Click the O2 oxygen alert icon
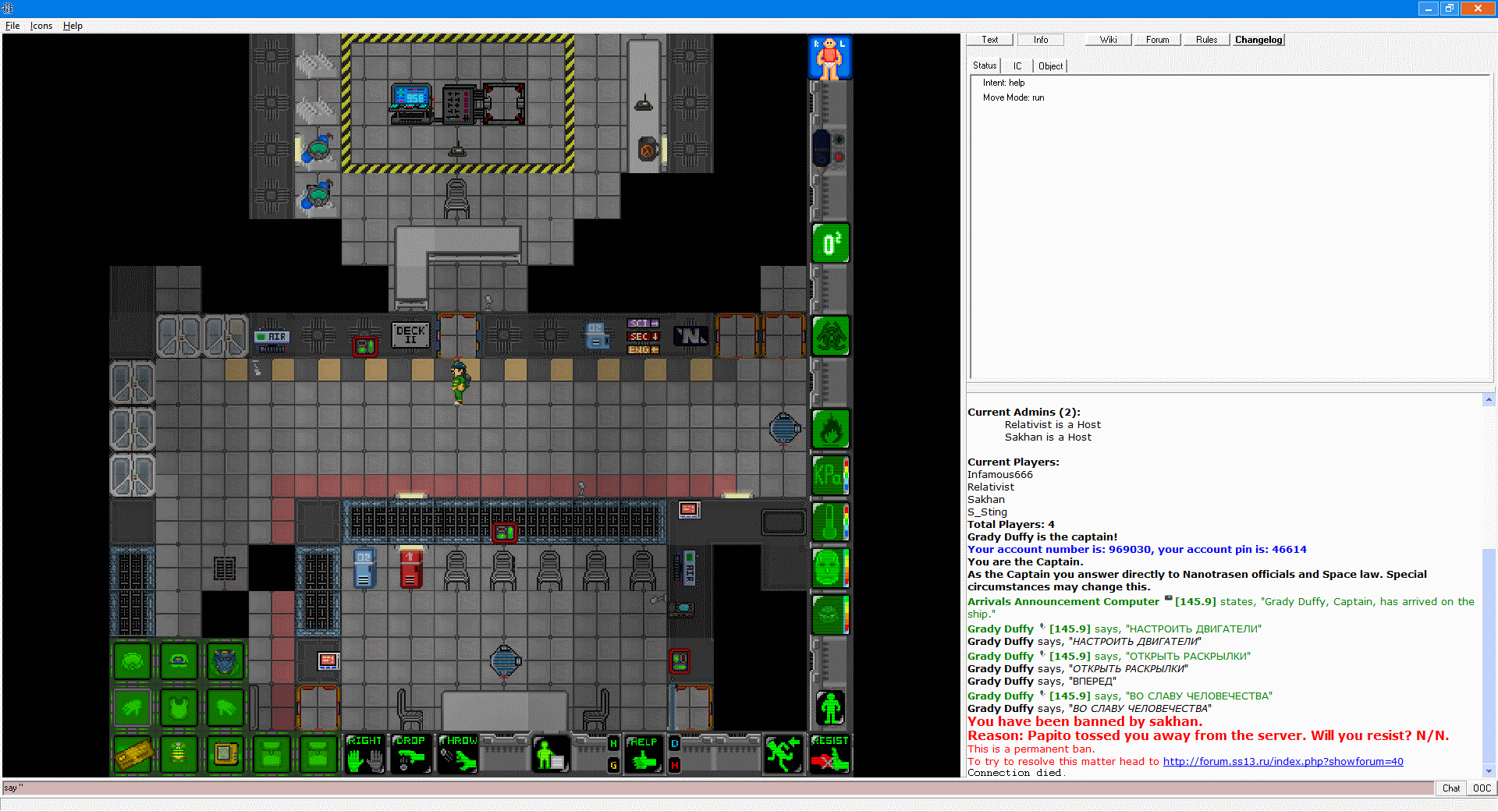 [831, 243]
